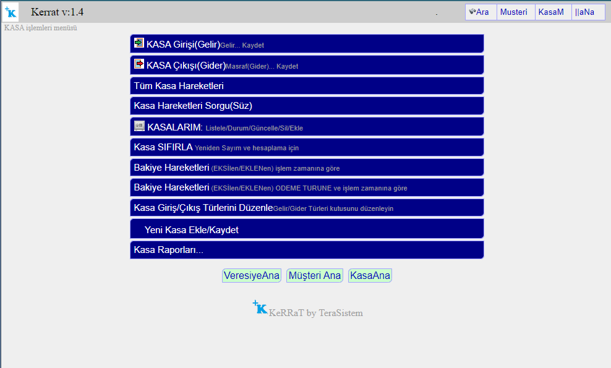Open Kasa Hareketleri Sorgu(Süz) filter
The image size is (611, 368).
tap(193, 106)
